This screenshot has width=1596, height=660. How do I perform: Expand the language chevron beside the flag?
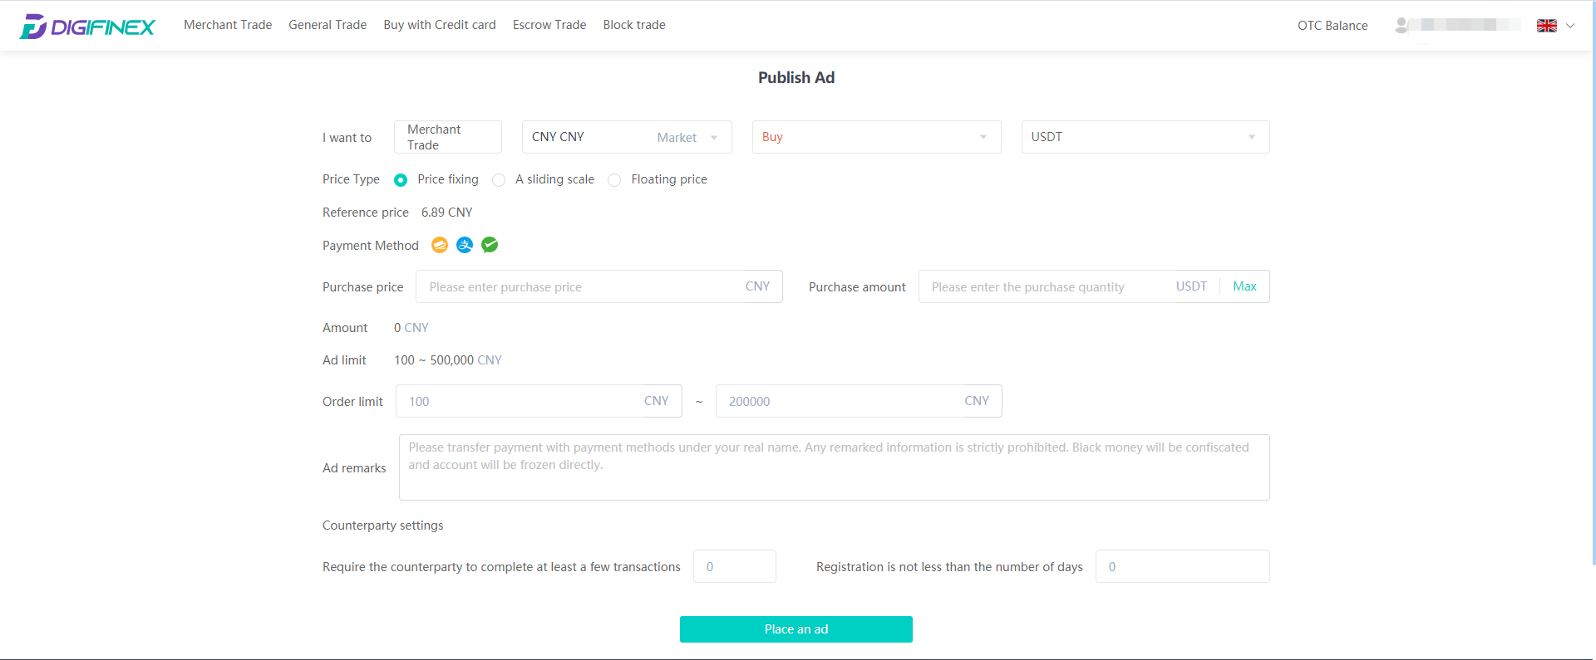coord(1570,26)
